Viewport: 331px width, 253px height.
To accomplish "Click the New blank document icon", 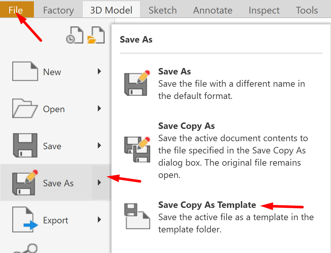I will [x=25, y=72].
